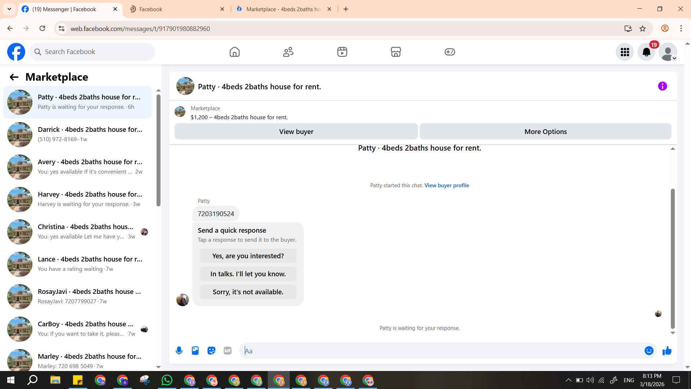Send a thumbs up like
This screenshot has height=389, width=691.
pyautogui.click(x=667, y=350)
